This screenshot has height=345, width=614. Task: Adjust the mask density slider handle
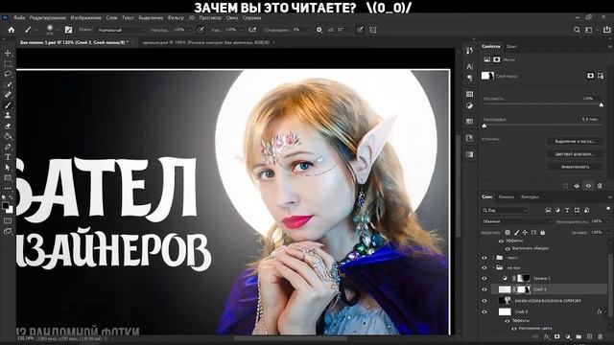tap(602, 104)
